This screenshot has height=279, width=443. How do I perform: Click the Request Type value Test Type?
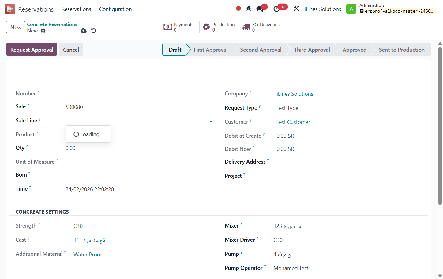[x=287, y=108]
